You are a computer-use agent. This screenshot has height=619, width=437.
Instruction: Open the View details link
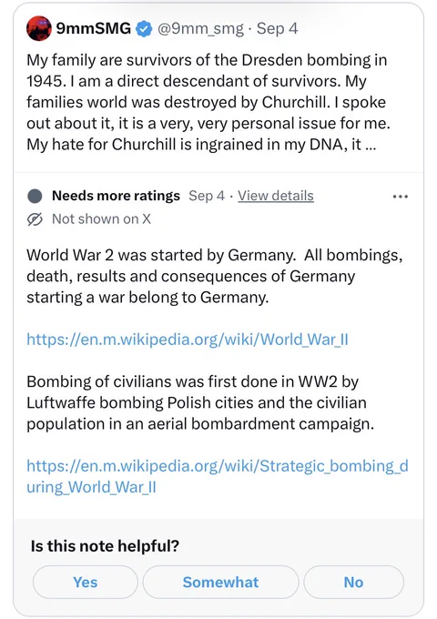(x=276, y=196)
